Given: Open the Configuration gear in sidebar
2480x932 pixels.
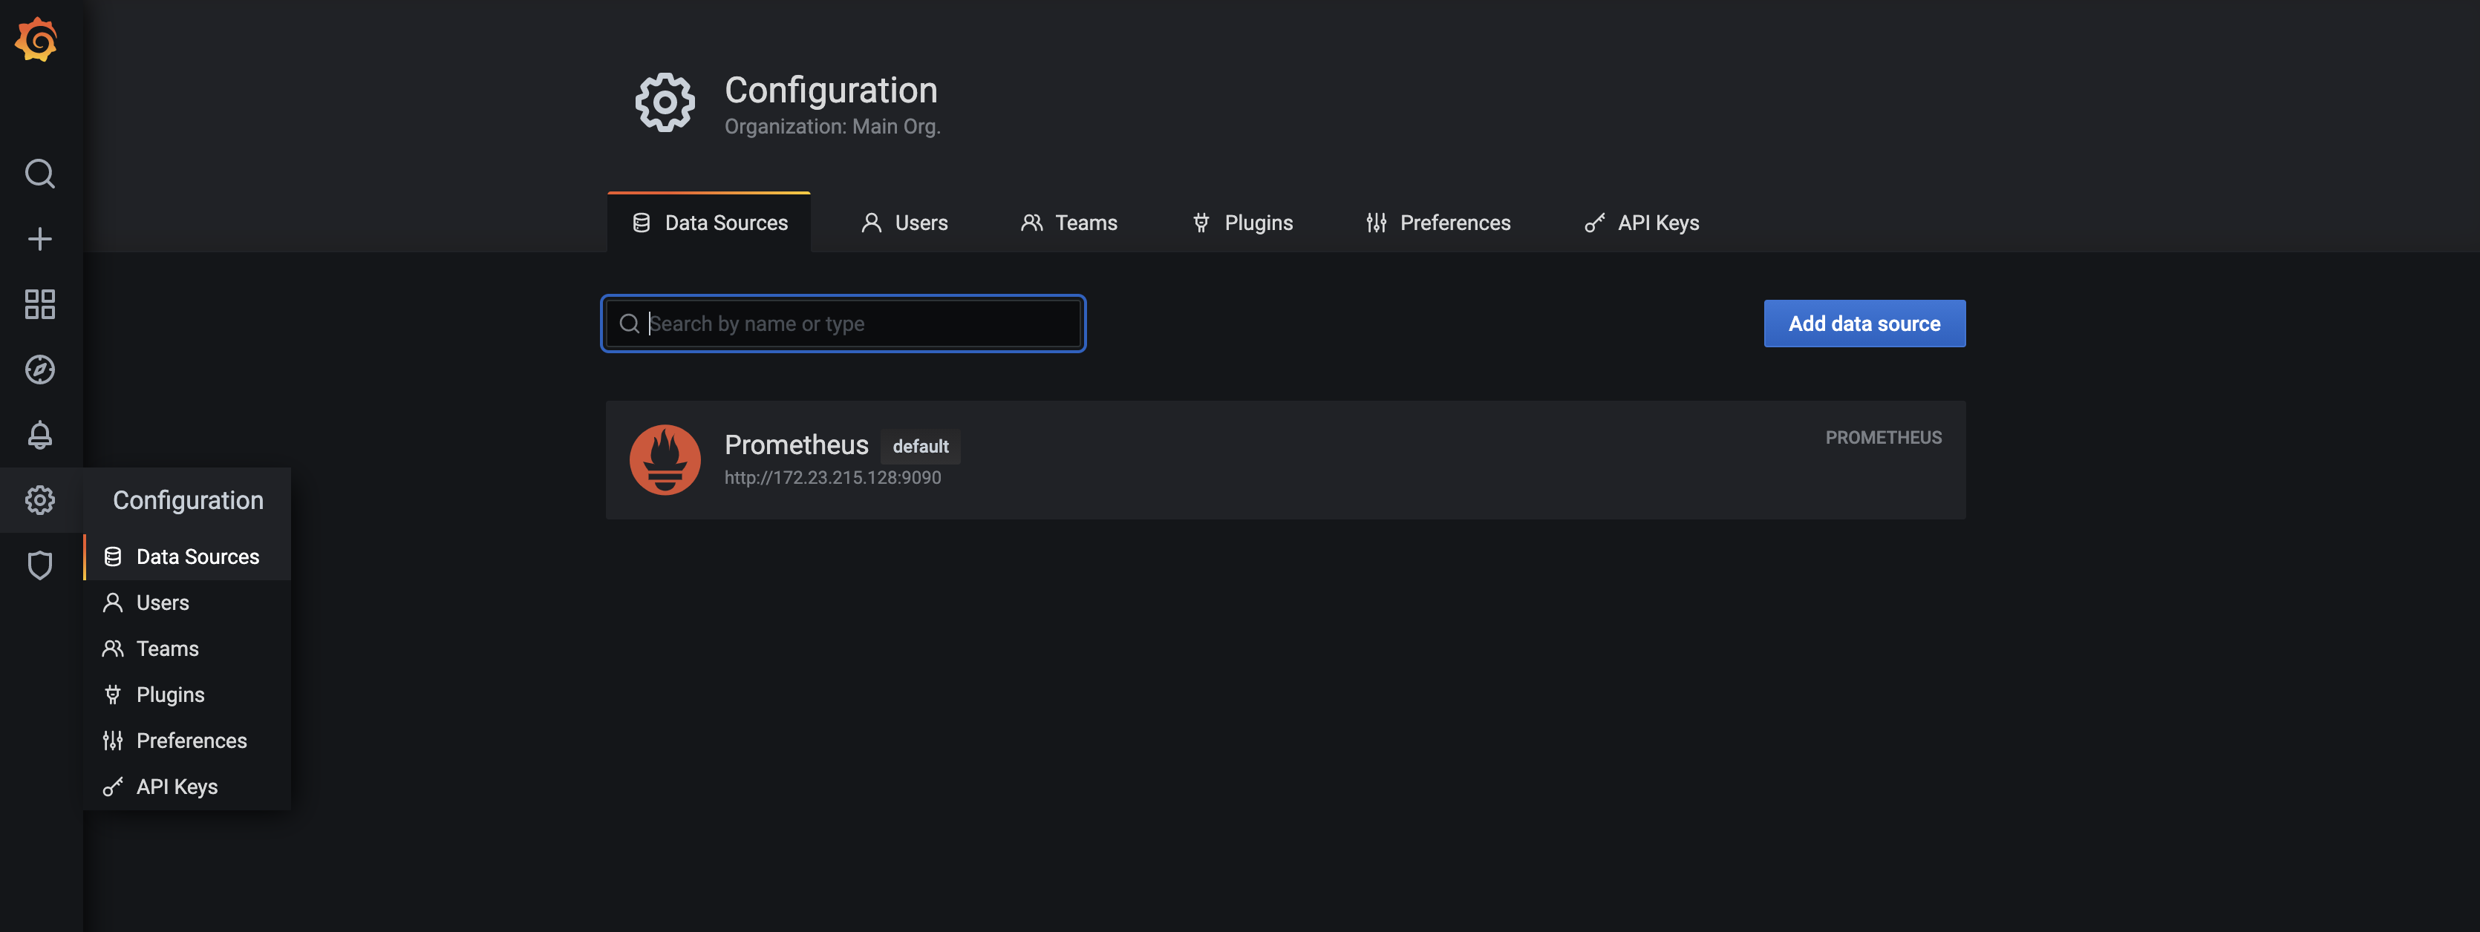Looking at the screenshot, I should click(39, 500).
